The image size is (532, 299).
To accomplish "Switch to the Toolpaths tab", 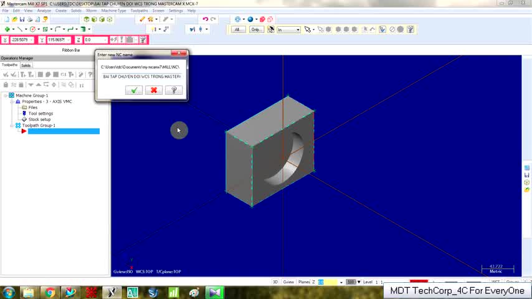I will (x=9, y=65).
